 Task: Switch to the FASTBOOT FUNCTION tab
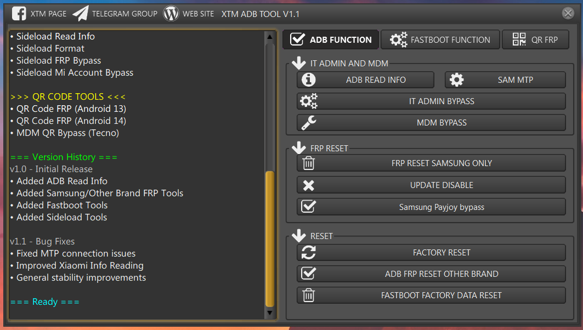(440, 39)
